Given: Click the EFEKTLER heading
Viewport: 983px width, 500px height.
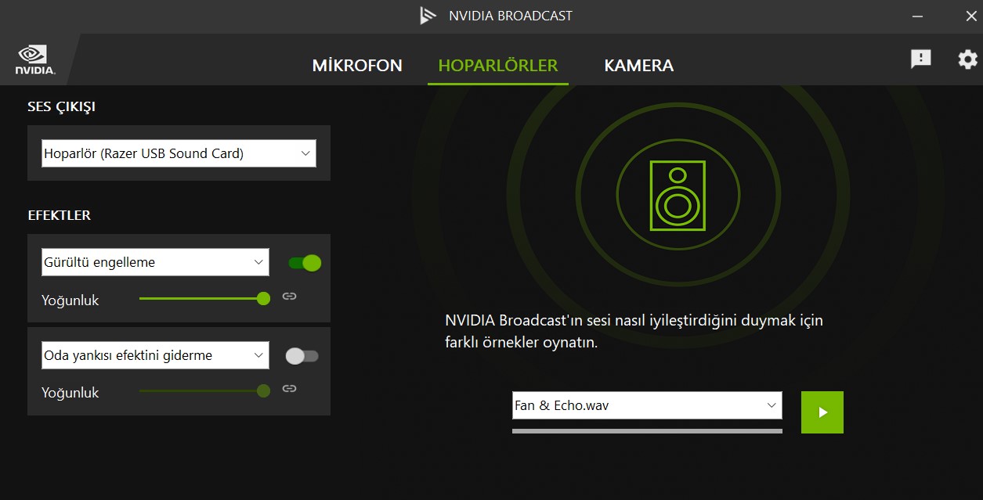Looking at the screenshot, I should 59,215.
